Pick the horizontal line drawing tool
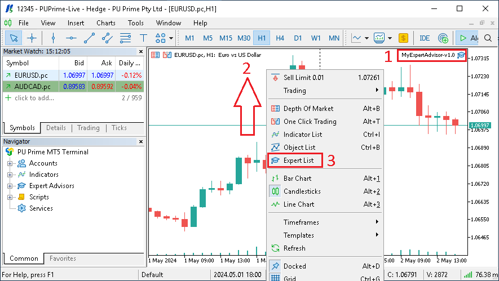The height and width of the screenshot is (281, 499). 71,38
